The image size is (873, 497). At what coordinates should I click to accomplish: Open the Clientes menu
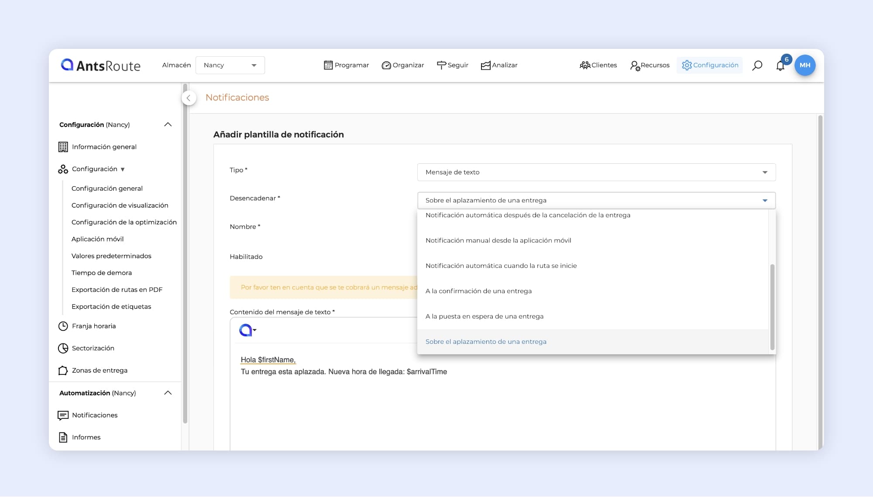[x=598, y=65]
